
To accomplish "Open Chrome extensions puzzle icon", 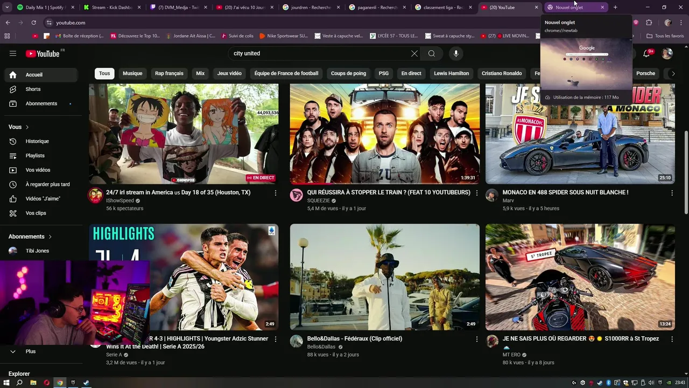I will pyautogui.click(x=649, y=23).
